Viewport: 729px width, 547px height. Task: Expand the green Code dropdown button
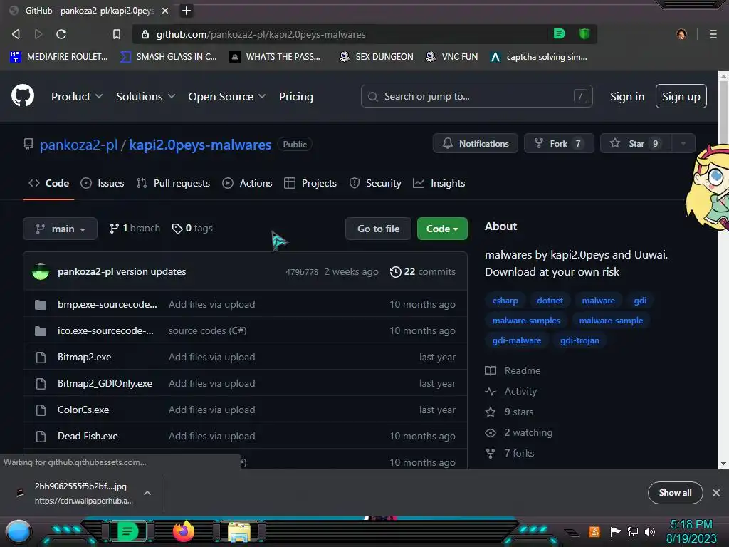[442, 229]
